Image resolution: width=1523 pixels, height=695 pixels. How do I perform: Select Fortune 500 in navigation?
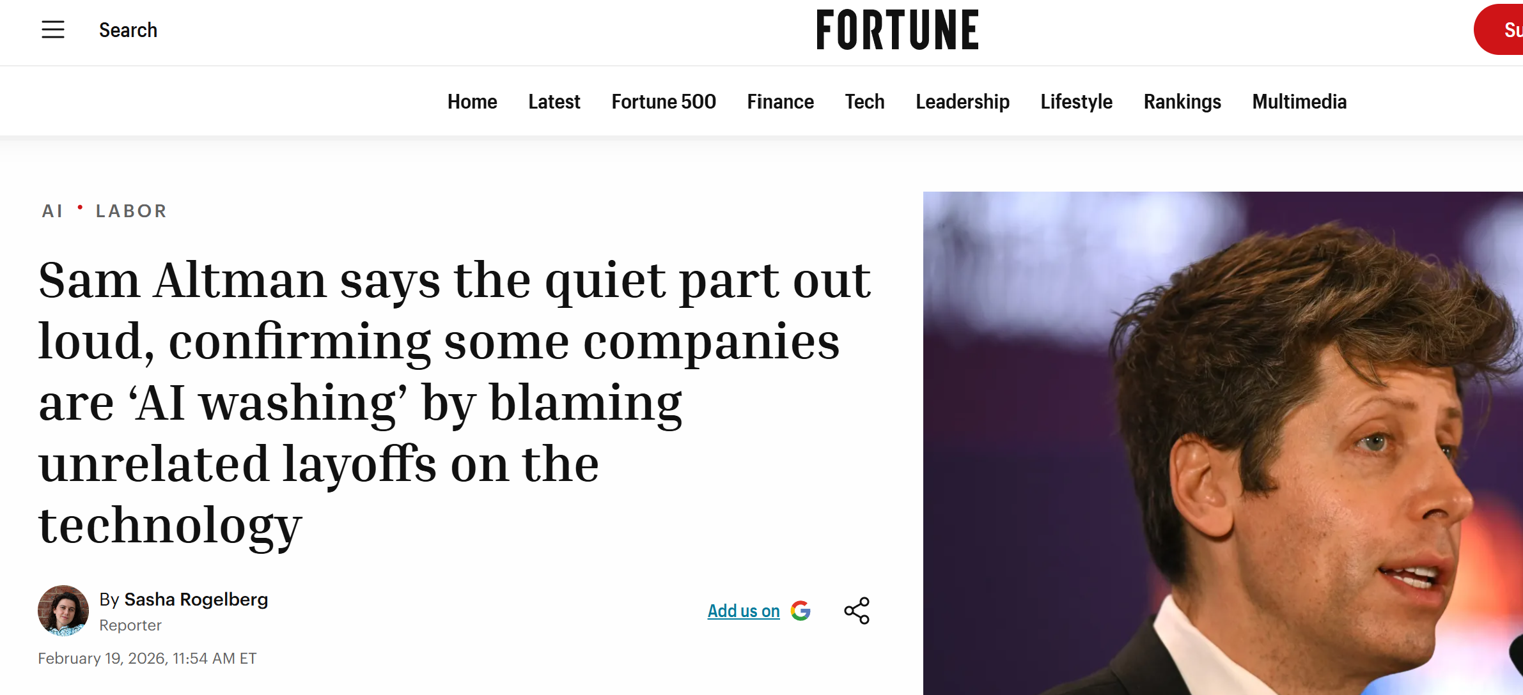pos(663,102)
